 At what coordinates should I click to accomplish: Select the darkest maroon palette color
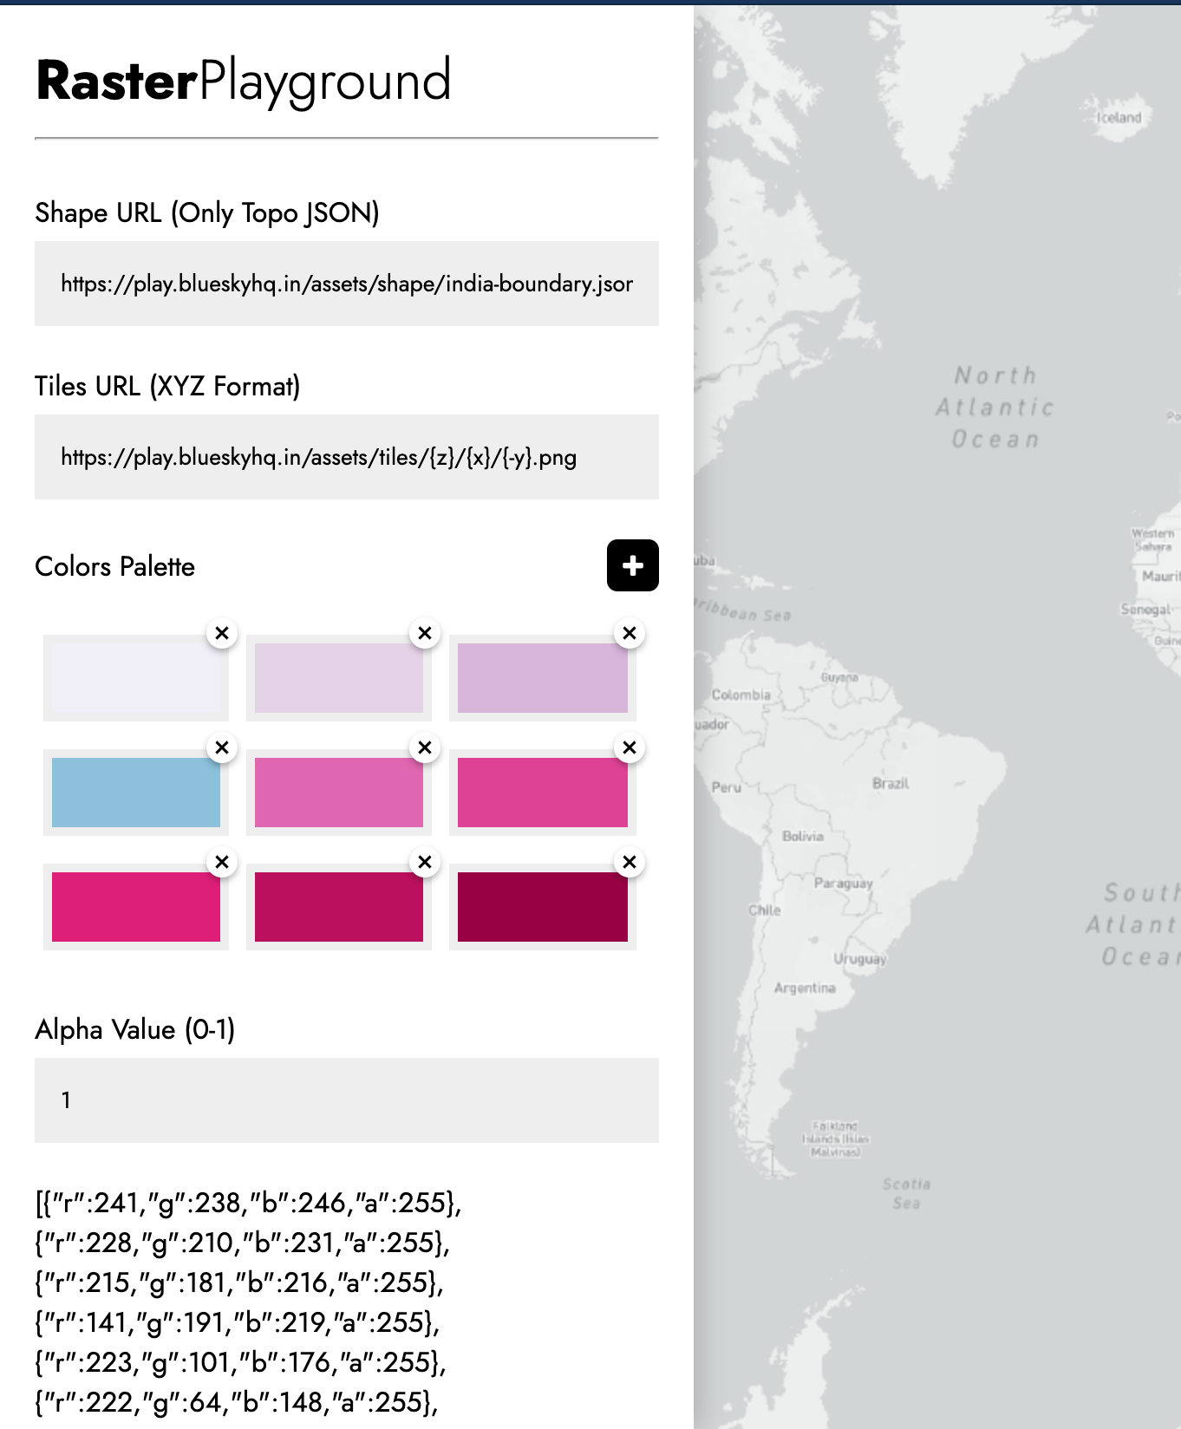coord(542,907)
